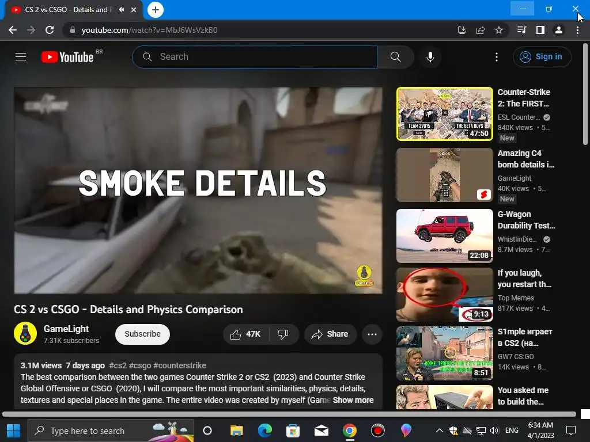Image resolution: width=590 pixels, height=442 pixels.
Task: Open Amazing C4 bomb details Short thumbnail
Action: click(444, 175)
